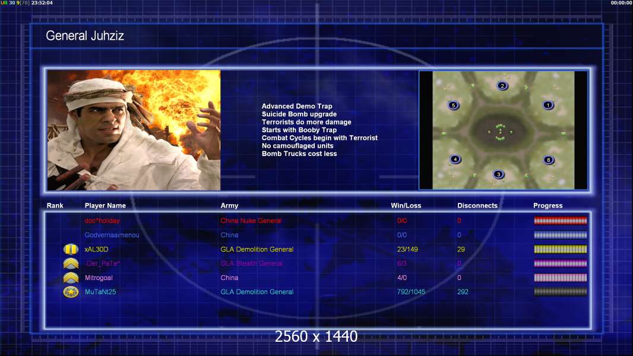633x356 pixels.
Task: Click Godvernaaimenou's China army entry
Action: tap(229, 235)
